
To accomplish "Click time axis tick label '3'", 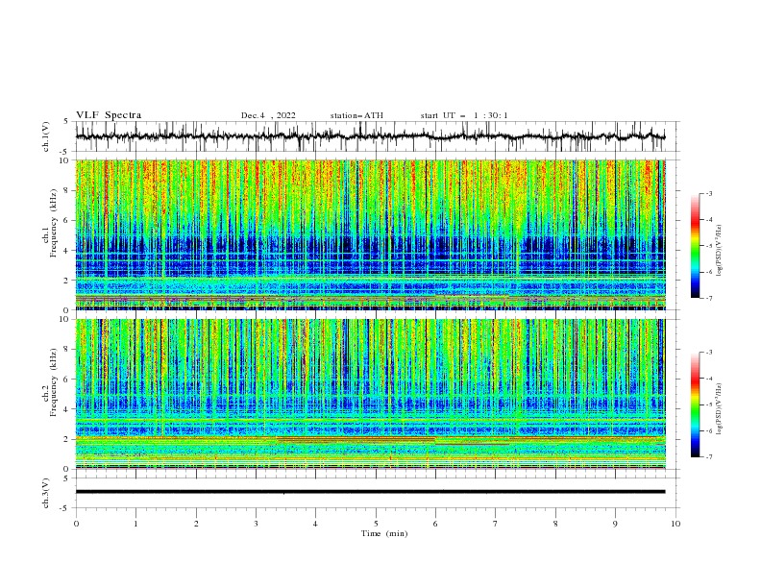I will [x=256, y=524].
